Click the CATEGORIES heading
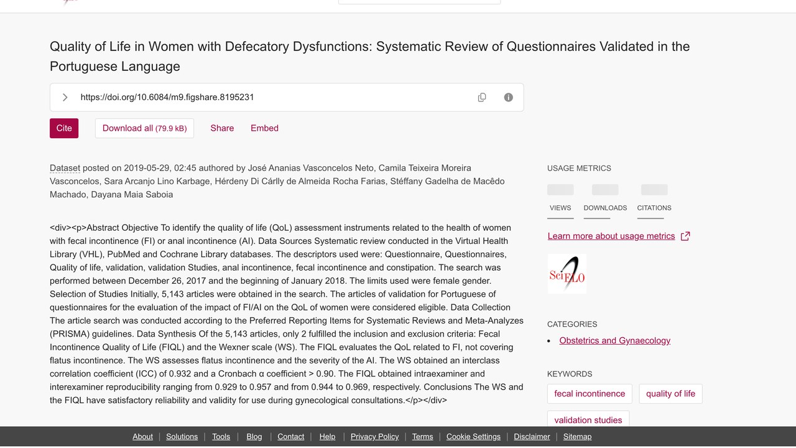This screenshot has height=448, width=796. pos(572,324)
